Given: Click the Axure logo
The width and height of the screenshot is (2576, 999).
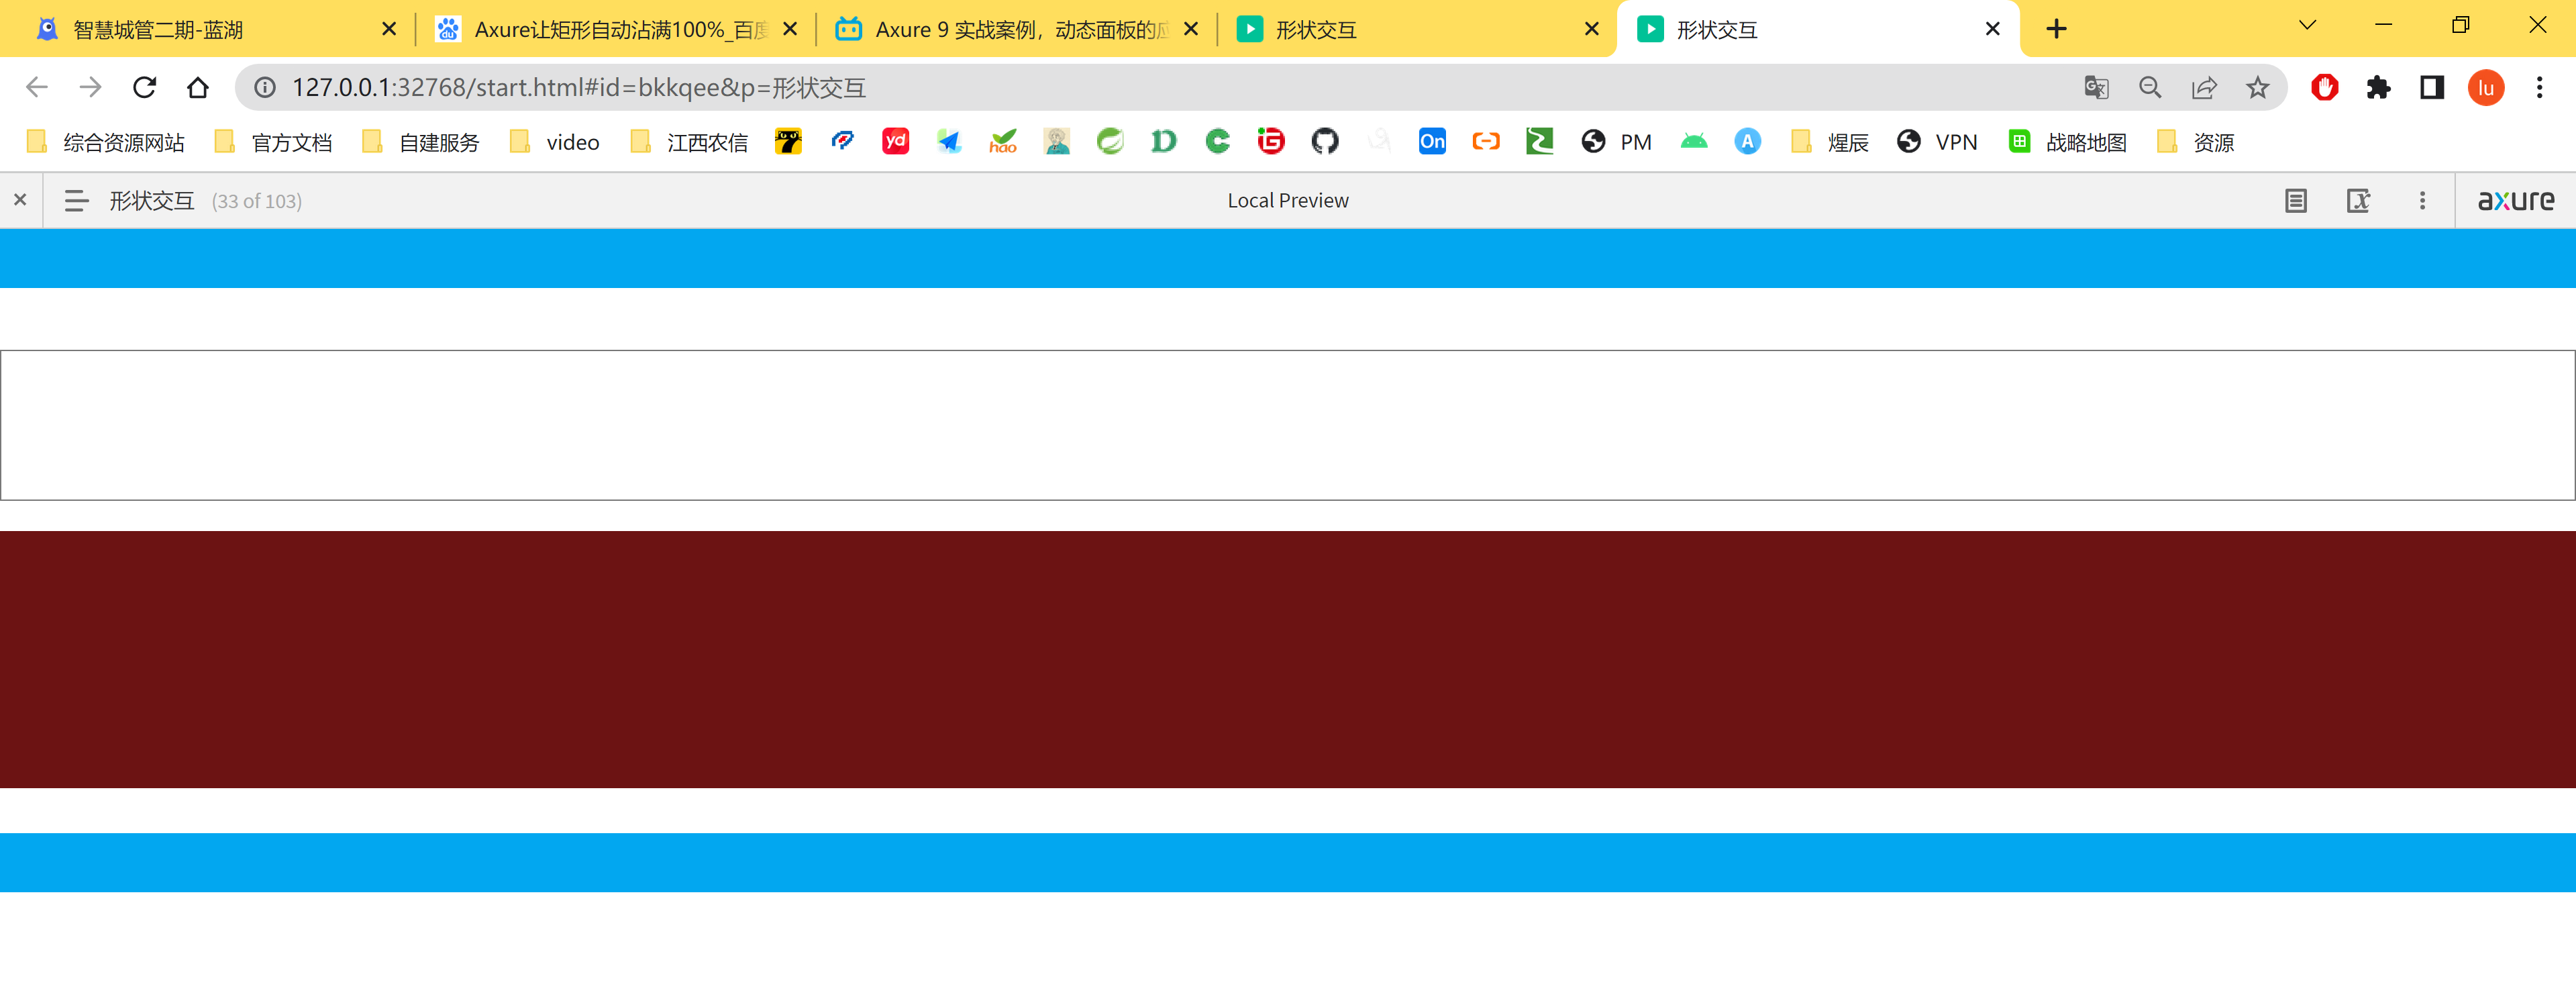Looking at the screenshot, I should [2515, 201].
